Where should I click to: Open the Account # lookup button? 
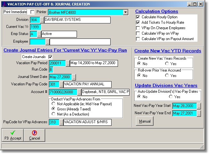tap(79, 92)
